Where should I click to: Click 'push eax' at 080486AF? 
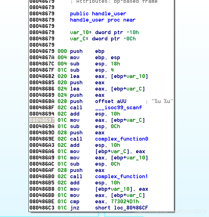(x=87, y=170)
